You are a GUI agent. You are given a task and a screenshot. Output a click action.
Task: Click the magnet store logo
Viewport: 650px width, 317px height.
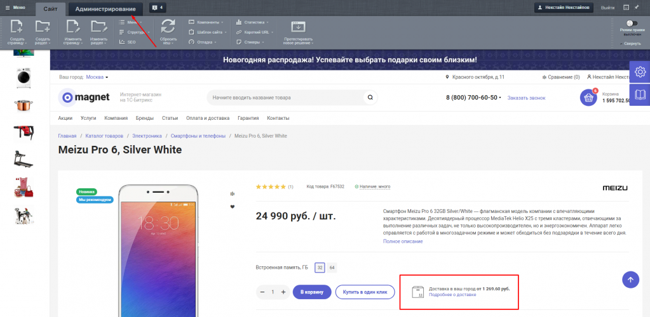[84, 97]
